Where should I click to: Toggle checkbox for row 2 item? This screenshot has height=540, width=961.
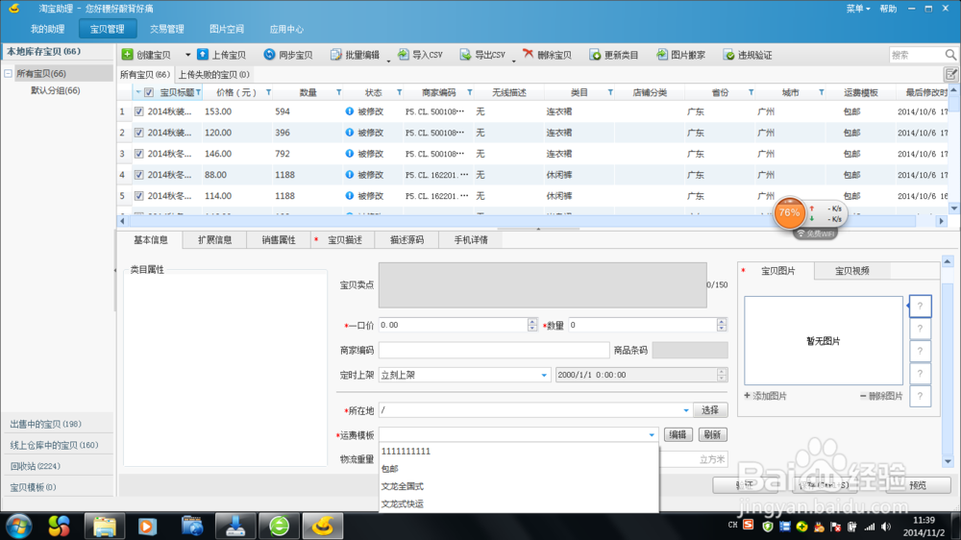tap(139, 133)
